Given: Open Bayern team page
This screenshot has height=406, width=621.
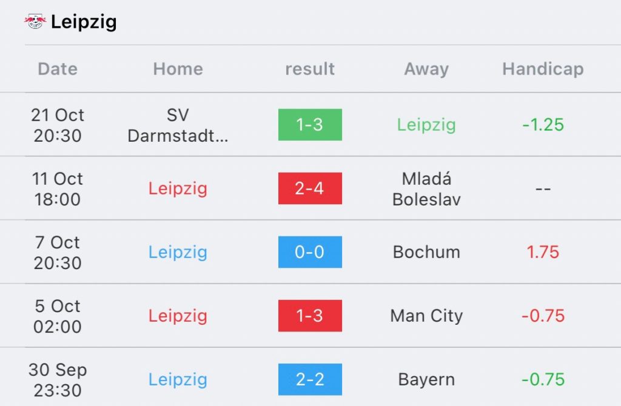Looking at the screenshot, I should point(426,379).
